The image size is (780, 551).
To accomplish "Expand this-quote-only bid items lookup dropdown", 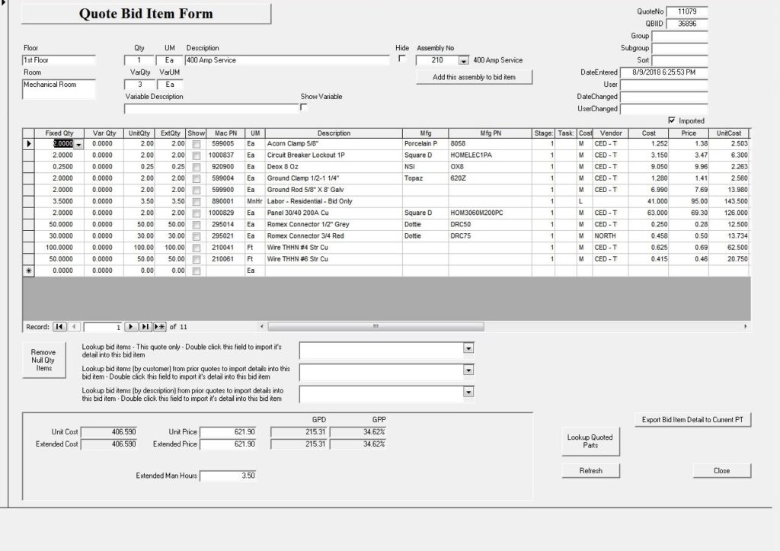I will coord(468,349).
